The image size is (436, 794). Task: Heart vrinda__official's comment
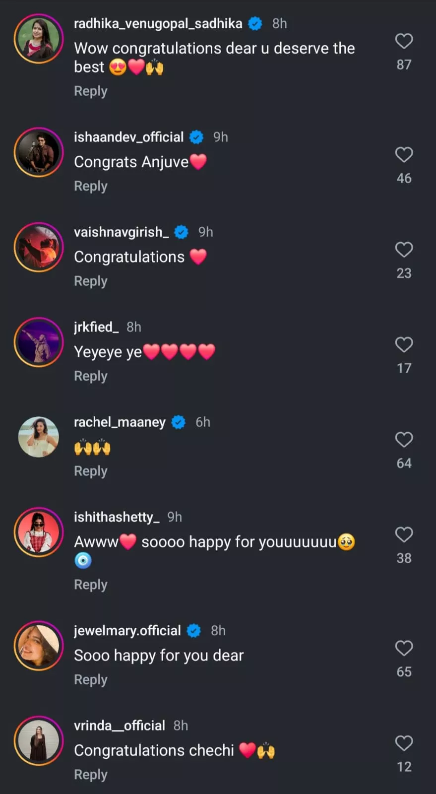pyautogui.click(x=404, y=743)
